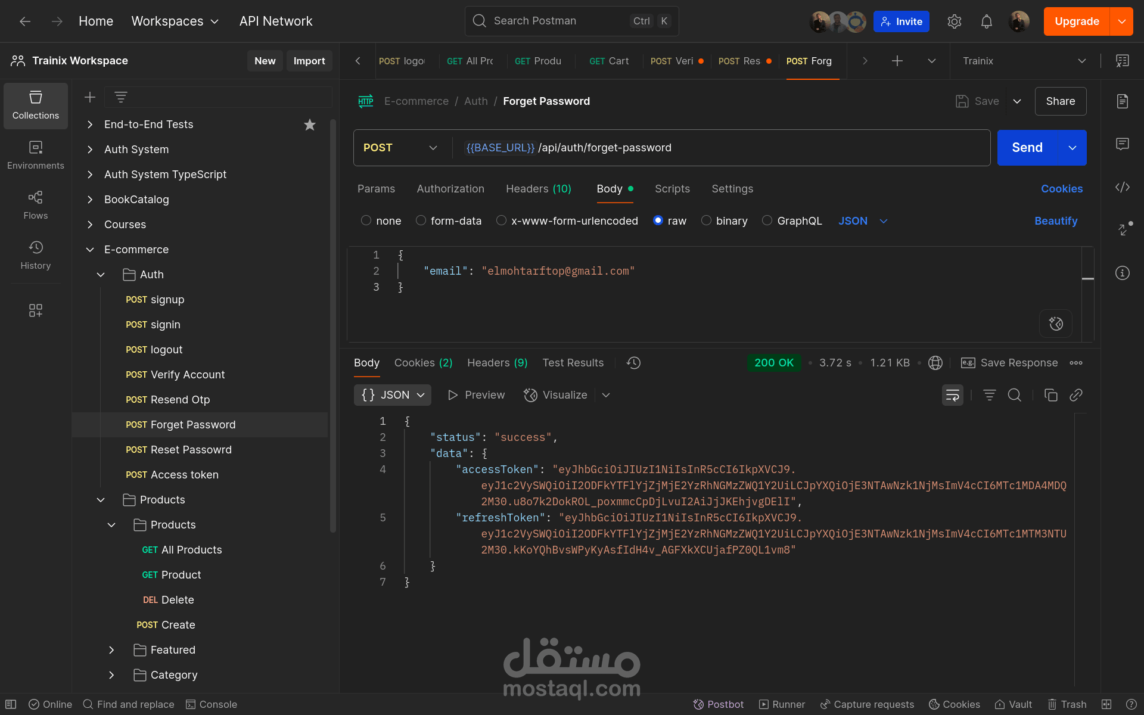The height and width of the screenshot is (715, 1144).
Task: Choose the GraphQL body radio
Action: pyautogui.click(x=767, y=220)
